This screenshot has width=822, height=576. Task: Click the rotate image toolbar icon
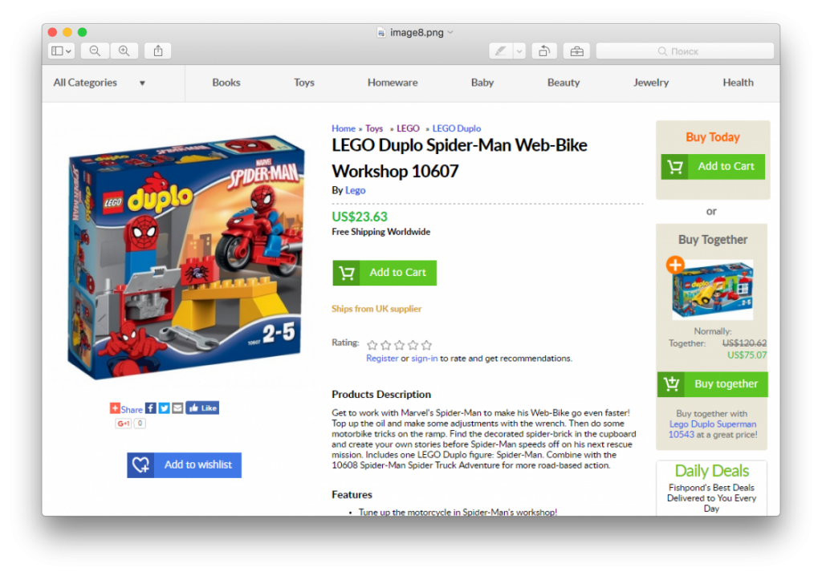click(x=544, y=51)
